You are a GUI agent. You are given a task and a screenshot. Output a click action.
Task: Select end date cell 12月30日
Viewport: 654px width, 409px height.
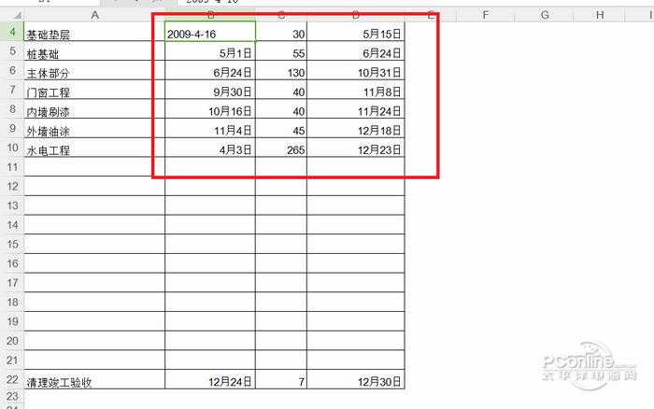pyautogui.click(x=356, y=379)
